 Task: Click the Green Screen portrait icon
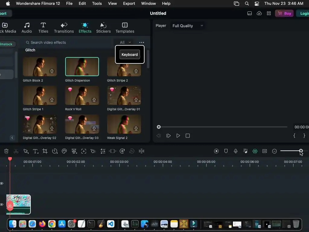point(74,151)
